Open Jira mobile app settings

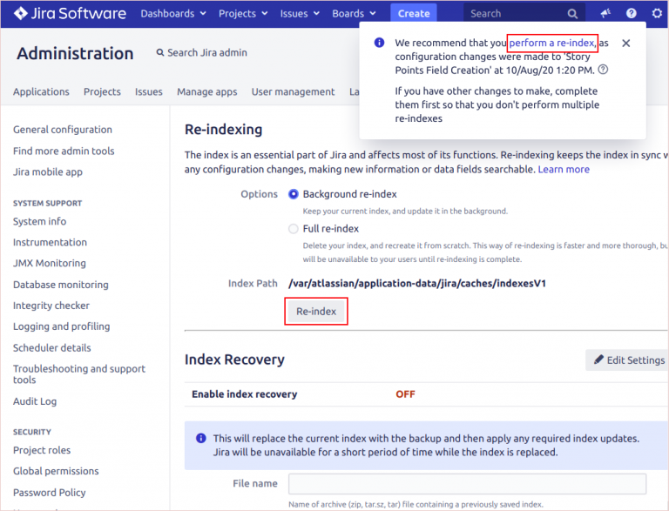(x=48, y=171)
